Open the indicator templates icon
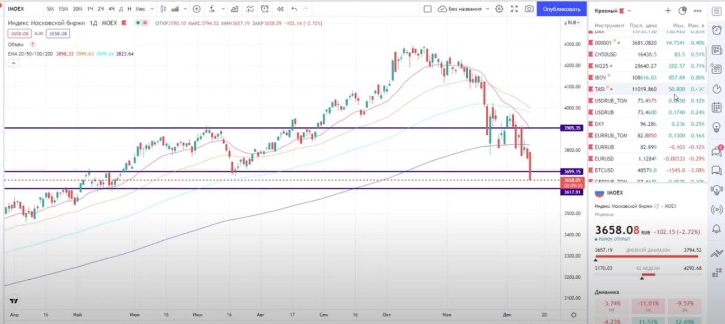 [249, 9]
